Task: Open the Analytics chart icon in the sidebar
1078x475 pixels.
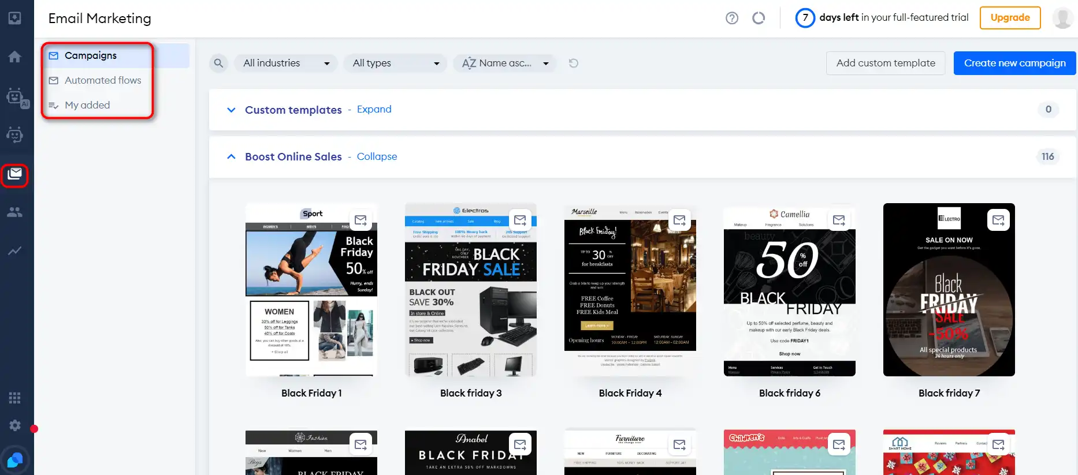Action: click(x=15, y=251)
